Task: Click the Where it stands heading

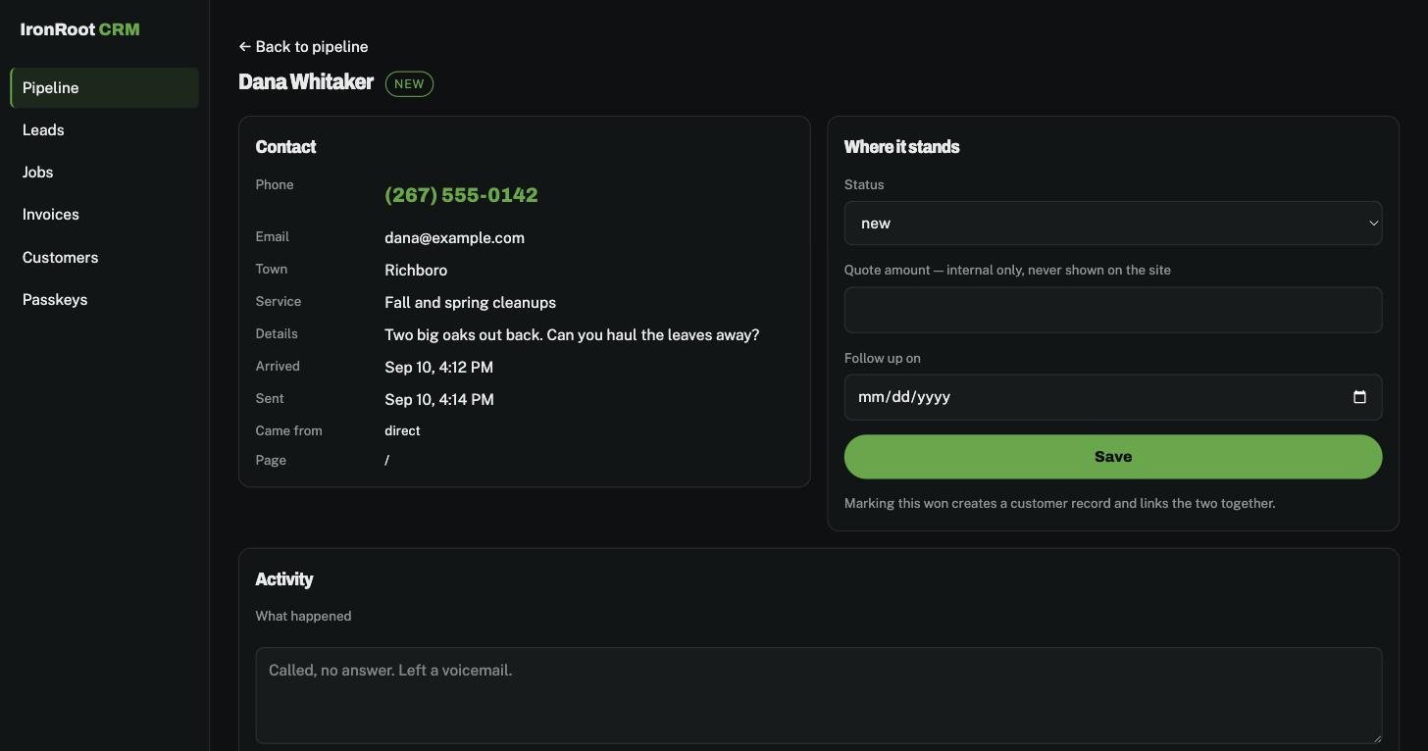Action: click(901, 147)
